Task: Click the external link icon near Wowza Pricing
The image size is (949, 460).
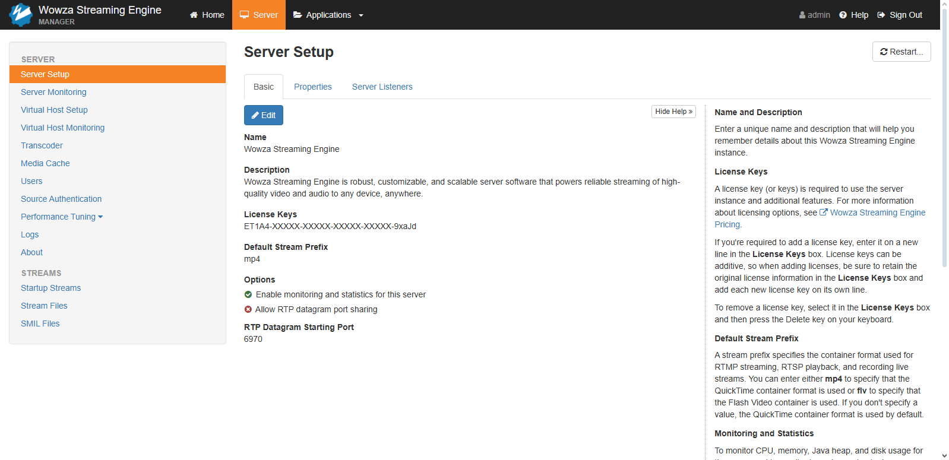Action: pyautogui.click(x=824, y=212)
